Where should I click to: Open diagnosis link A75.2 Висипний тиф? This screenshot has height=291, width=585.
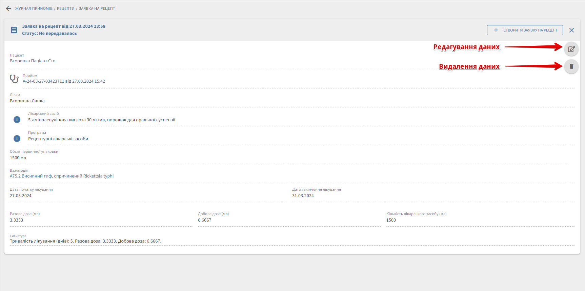coord(62,176)
